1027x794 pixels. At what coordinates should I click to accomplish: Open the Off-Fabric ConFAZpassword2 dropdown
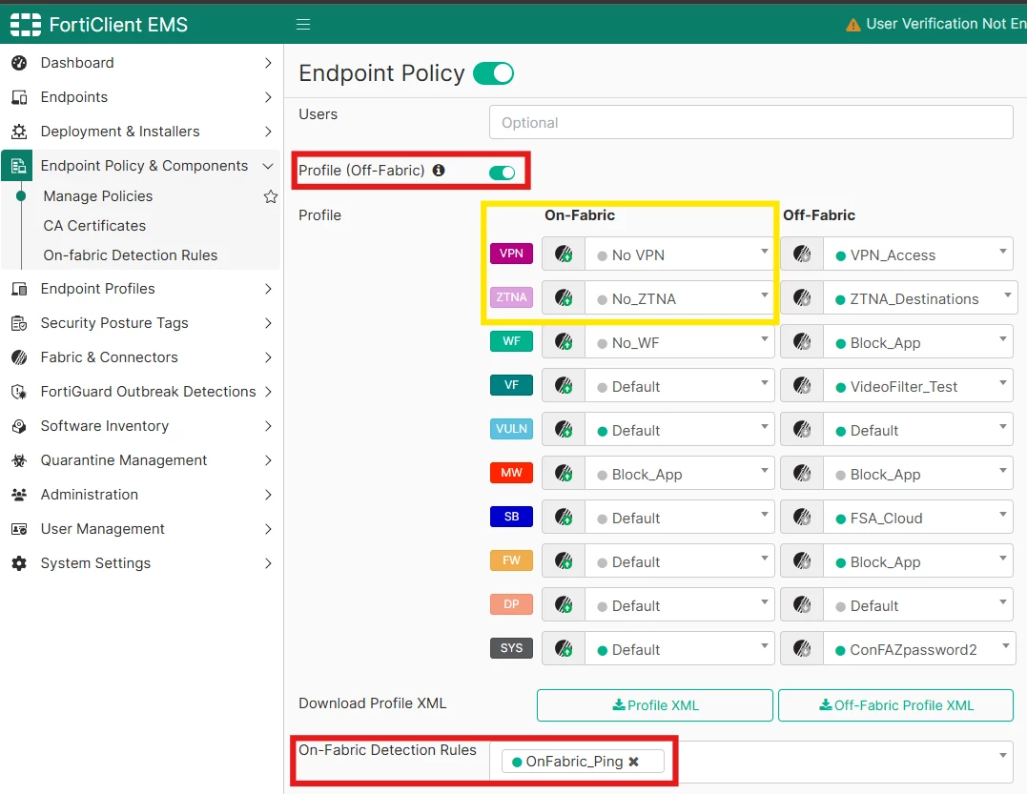[919, 649]
